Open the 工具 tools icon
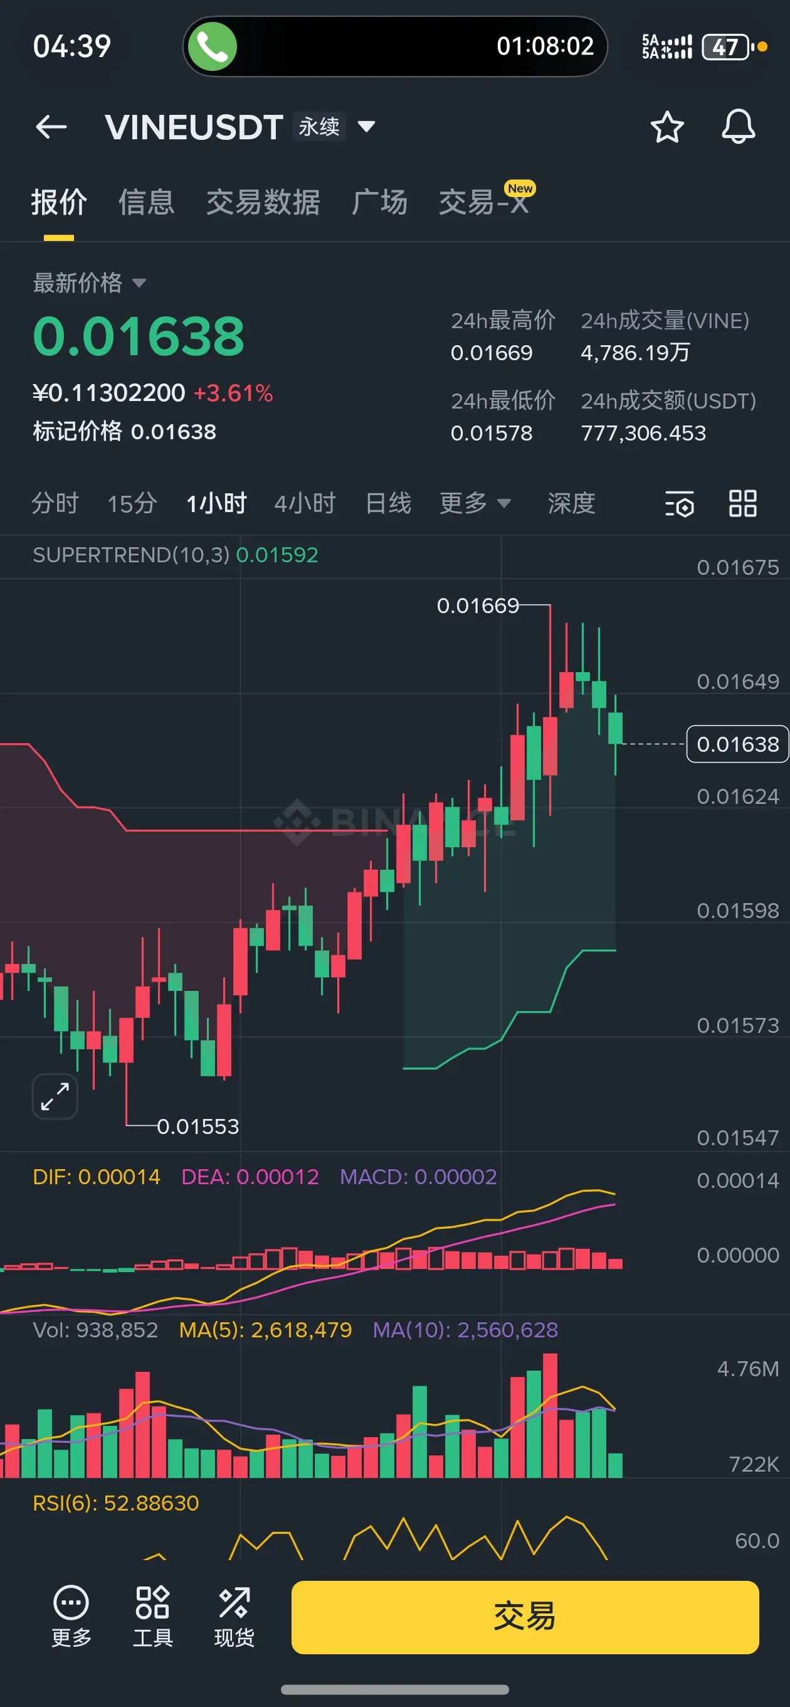 click(x=152, y=1615)
